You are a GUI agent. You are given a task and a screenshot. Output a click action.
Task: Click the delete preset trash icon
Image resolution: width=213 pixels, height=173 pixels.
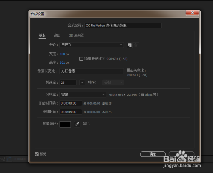[x=136, y=45]
